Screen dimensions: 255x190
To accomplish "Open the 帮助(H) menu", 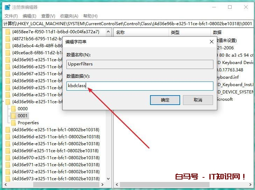I will coord(90,16).
